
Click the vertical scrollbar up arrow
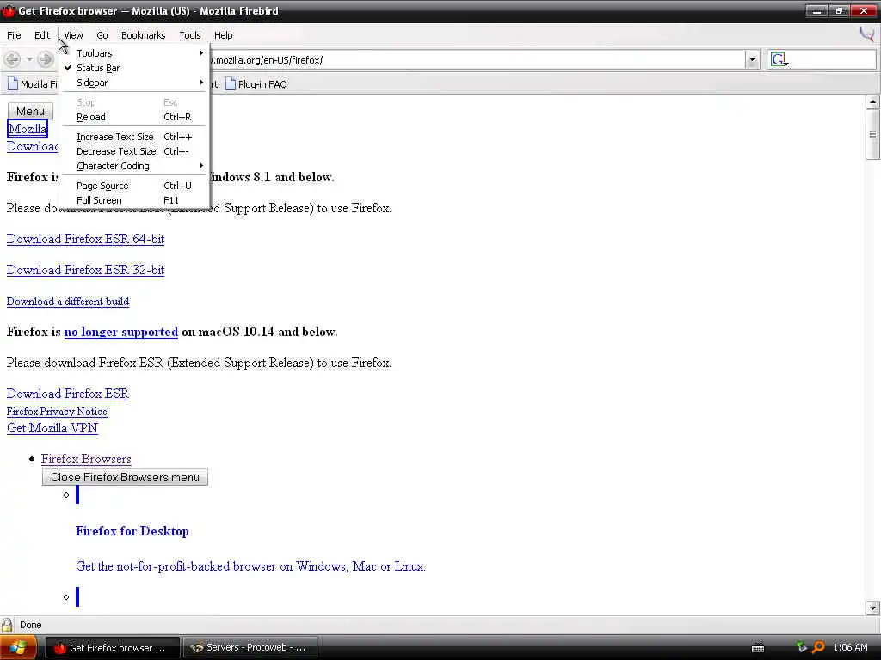click(x=872, y=102)
